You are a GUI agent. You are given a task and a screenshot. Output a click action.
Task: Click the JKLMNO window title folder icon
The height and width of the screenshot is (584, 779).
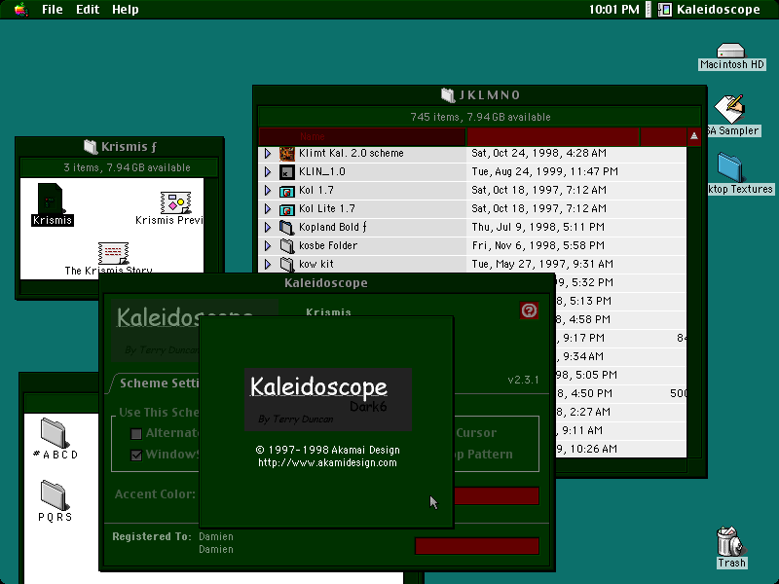pos(448,94)
